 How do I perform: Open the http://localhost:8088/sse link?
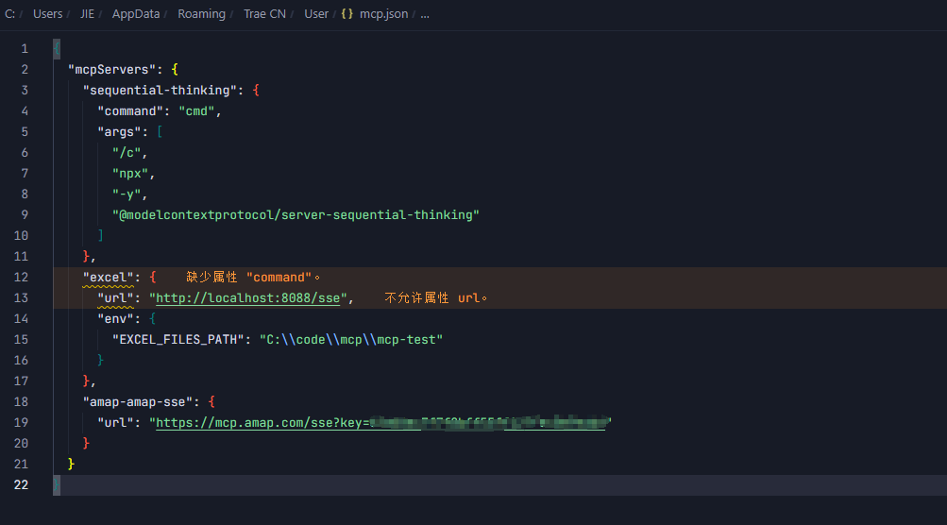point(247,297)
